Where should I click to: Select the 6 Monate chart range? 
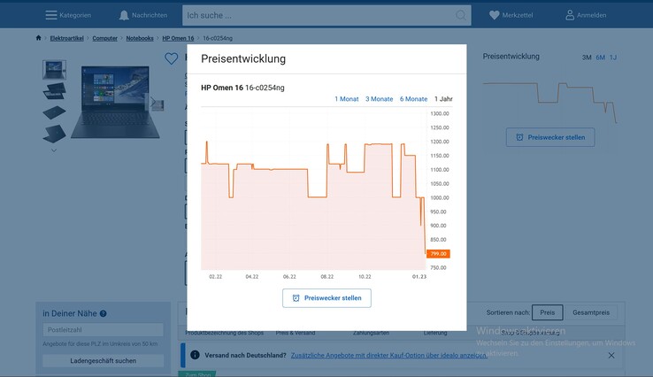[x=413, y=99]
